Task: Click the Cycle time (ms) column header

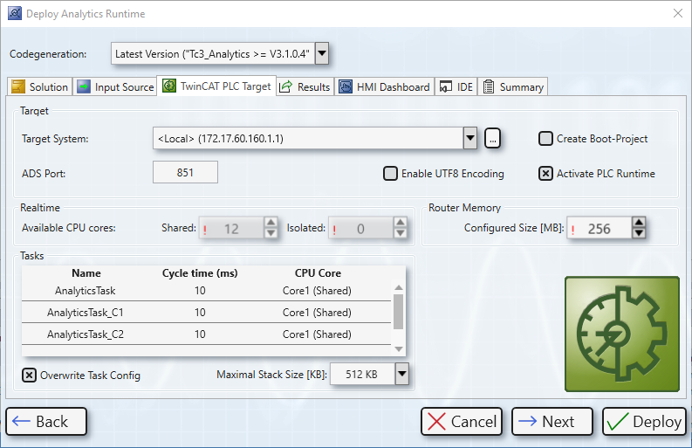Action: [200, 273]
